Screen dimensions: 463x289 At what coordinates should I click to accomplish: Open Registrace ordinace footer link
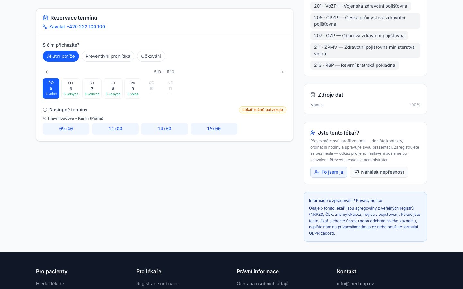pyautogui.click(x=158, y=284)
